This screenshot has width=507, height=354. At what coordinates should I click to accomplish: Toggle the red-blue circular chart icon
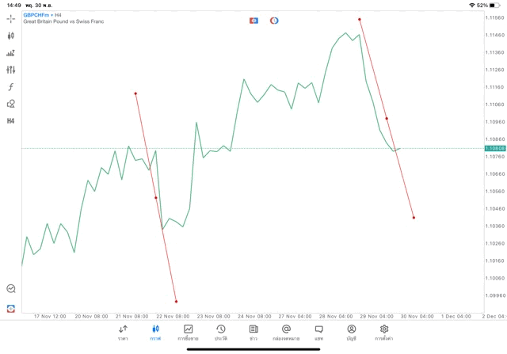coord(274,20)
